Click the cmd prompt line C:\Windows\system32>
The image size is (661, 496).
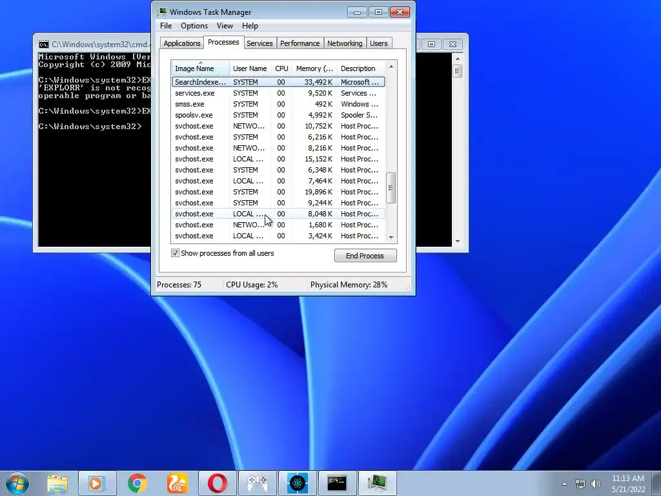90,126
